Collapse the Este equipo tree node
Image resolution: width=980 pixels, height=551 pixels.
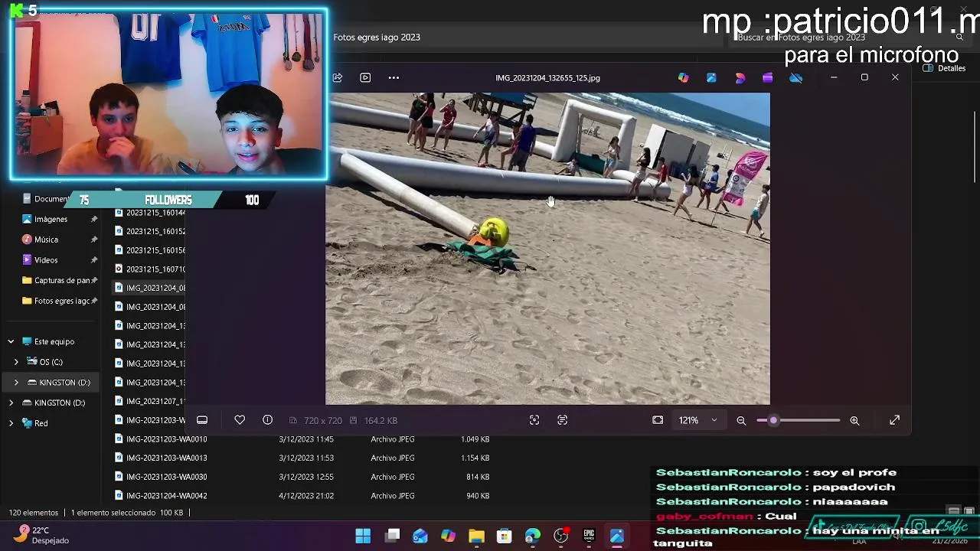11,341
